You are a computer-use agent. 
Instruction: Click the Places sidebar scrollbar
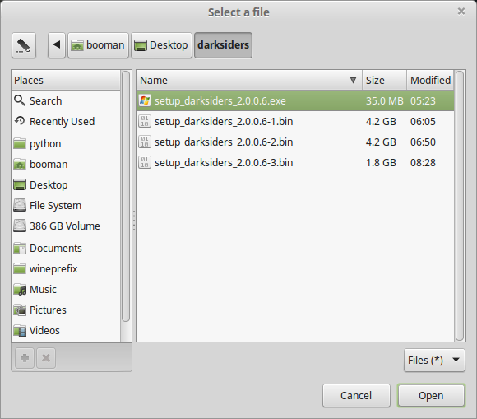(126, 196)
